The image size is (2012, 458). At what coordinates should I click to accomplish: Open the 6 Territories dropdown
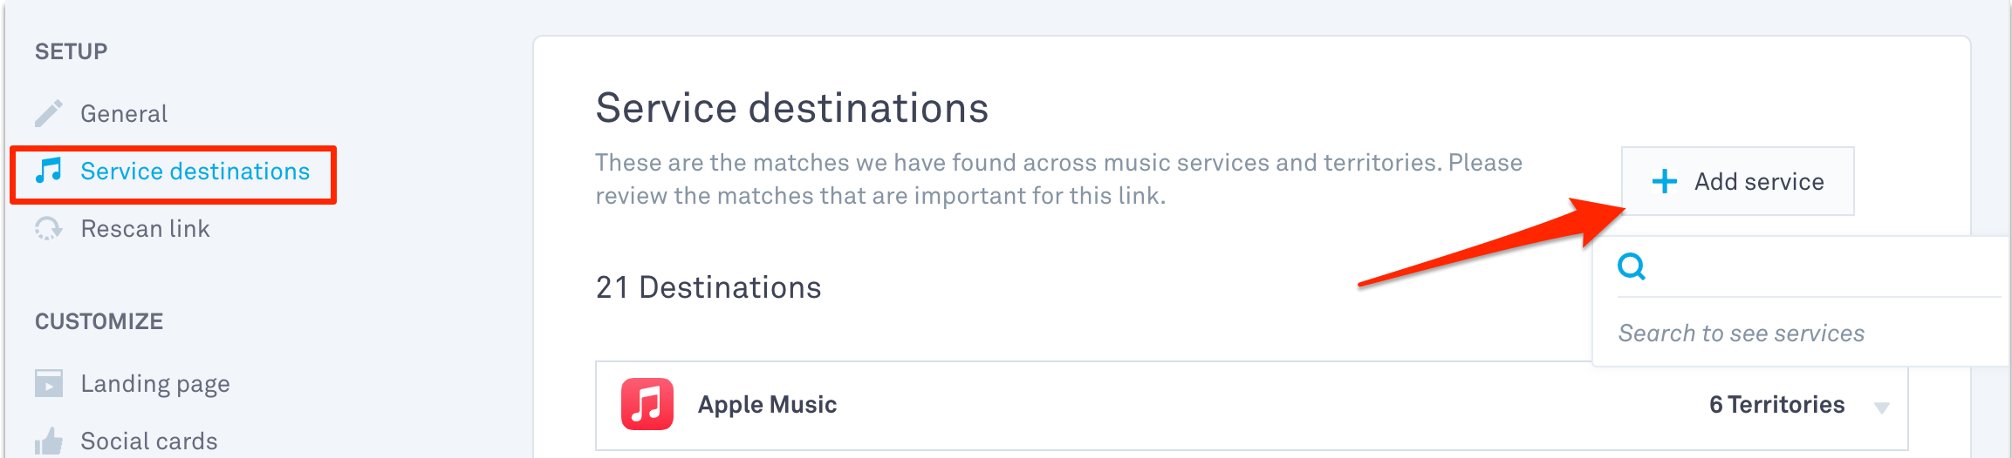pyautogui.click(x=1776, y=405)
